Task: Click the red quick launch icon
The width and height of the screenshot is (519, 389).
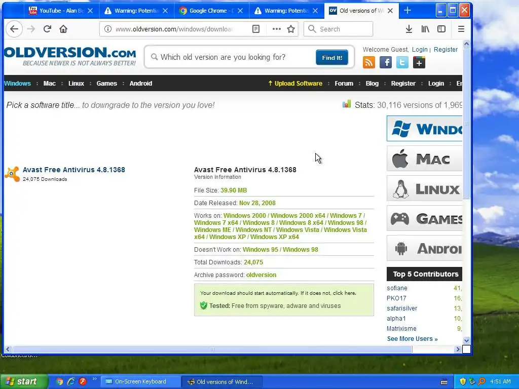Action: pyautogui.click(x=83, y=381)
